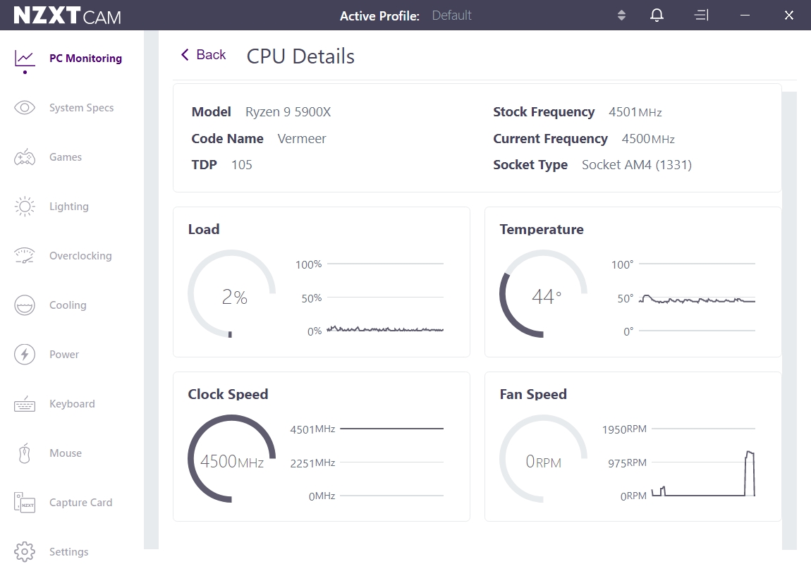Click the Keyboard icon in sidebar
This screenshot has width=811, height=564.
point(25,404)
